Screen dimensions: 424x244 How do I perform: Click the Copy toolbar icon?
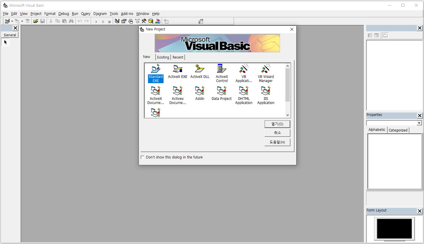tap(58, 21)
